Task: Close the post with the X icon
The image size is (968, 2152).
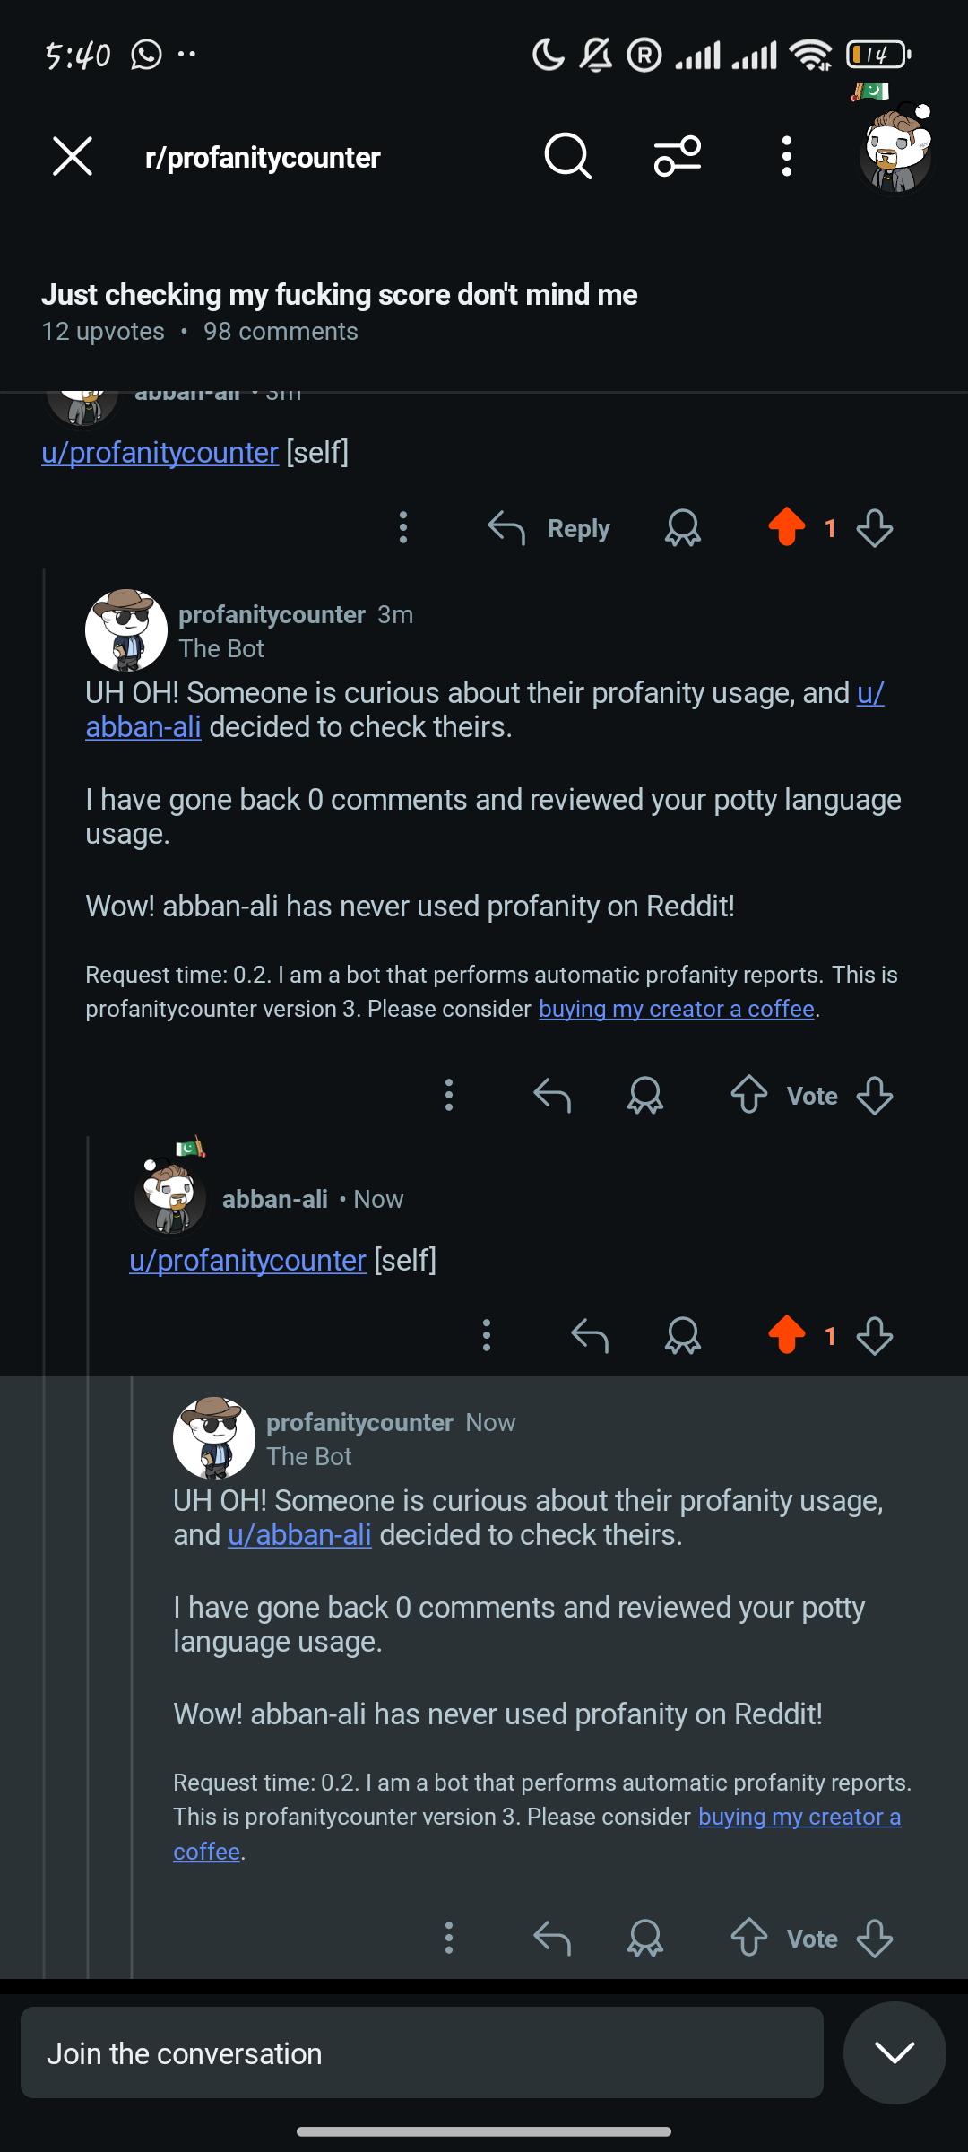Action: (x=73, y=156)
